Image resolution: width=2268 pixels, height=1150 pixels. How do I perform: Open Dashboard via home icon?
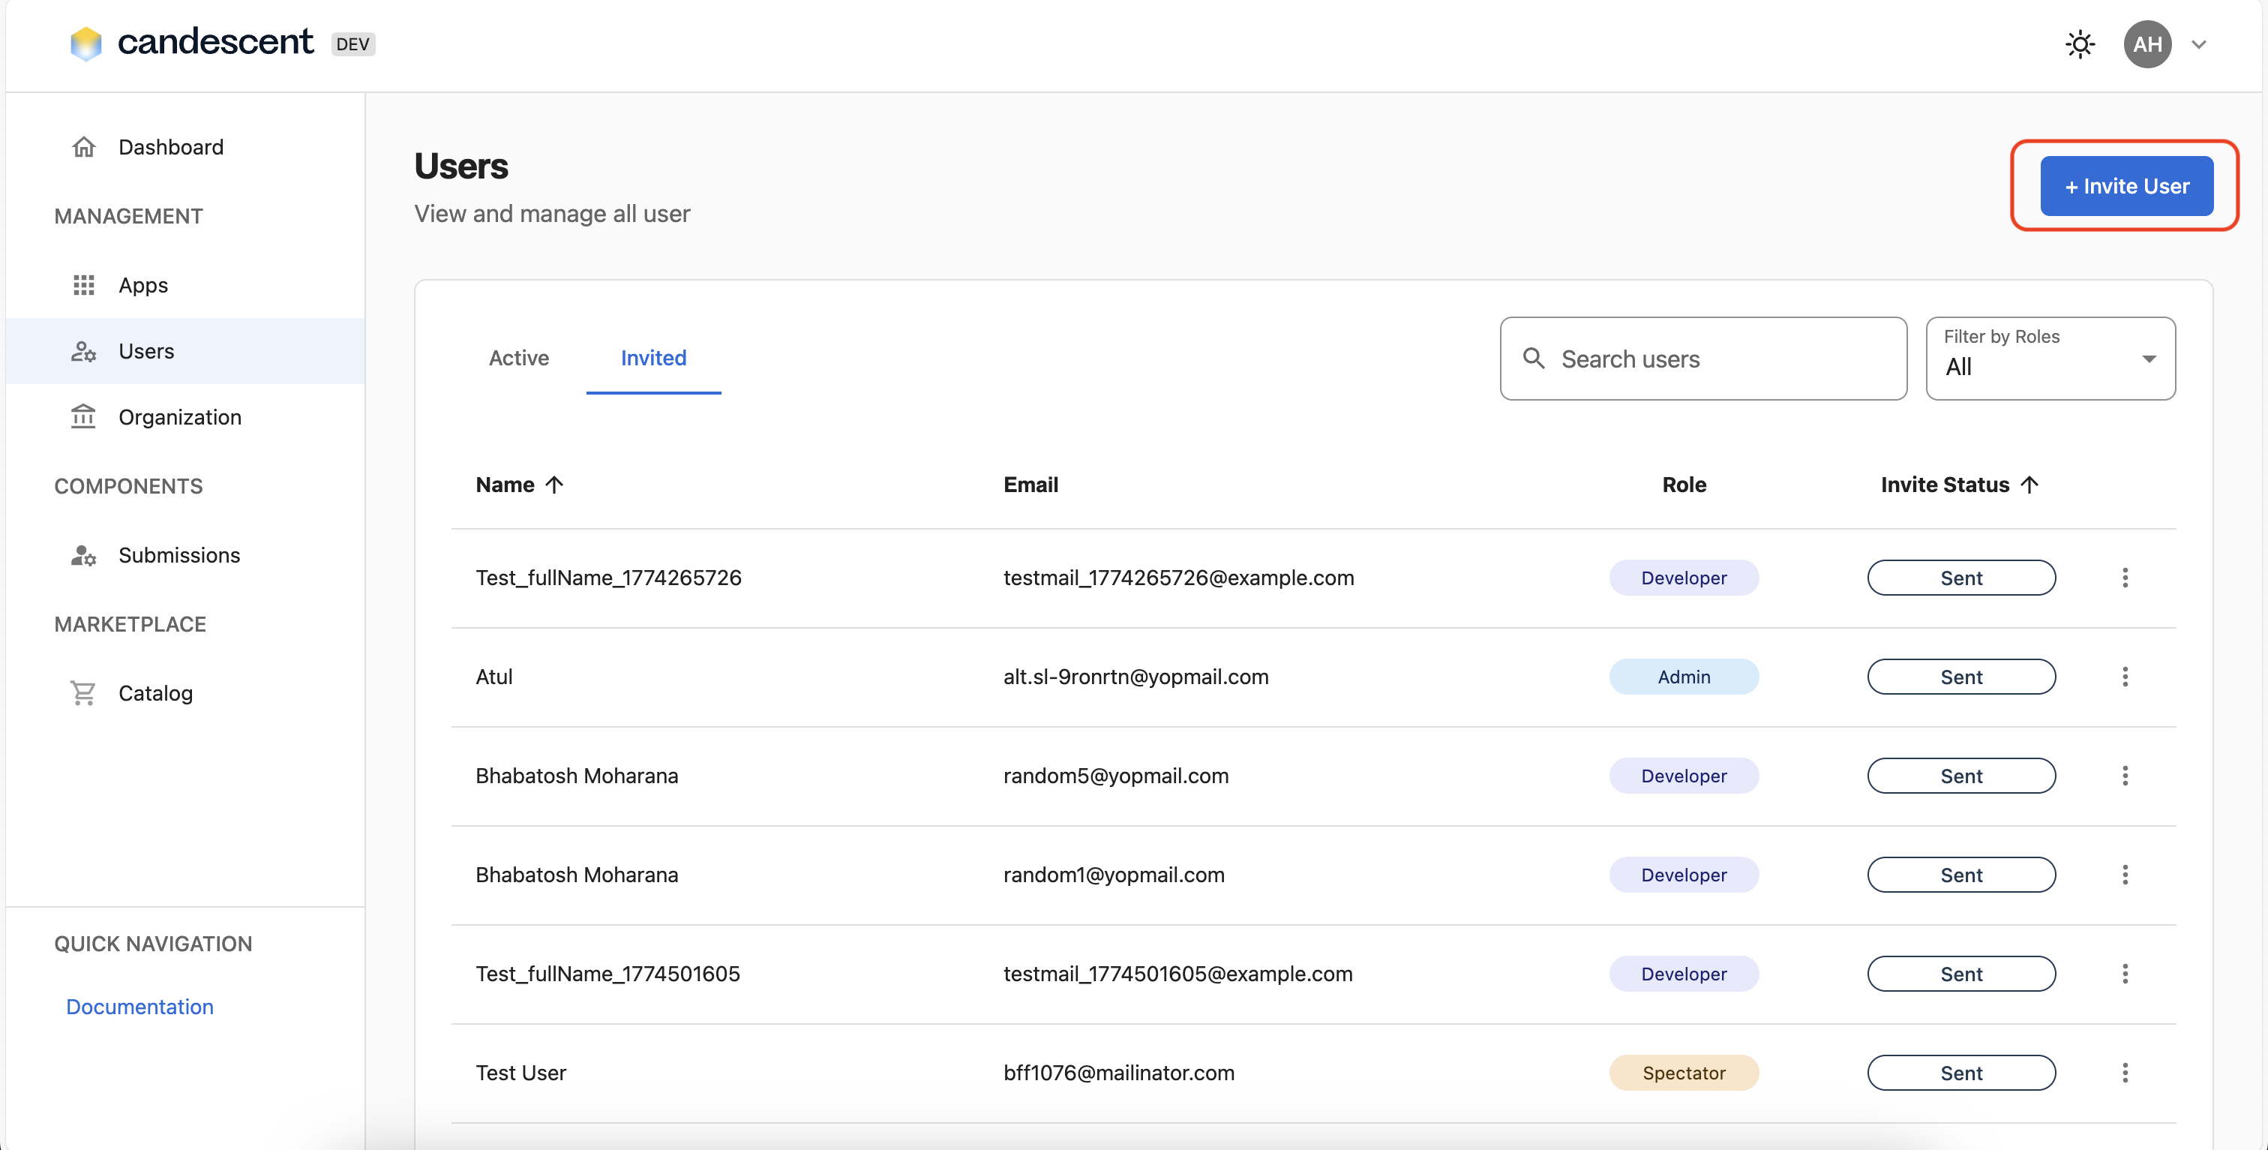tap(84, 147)
